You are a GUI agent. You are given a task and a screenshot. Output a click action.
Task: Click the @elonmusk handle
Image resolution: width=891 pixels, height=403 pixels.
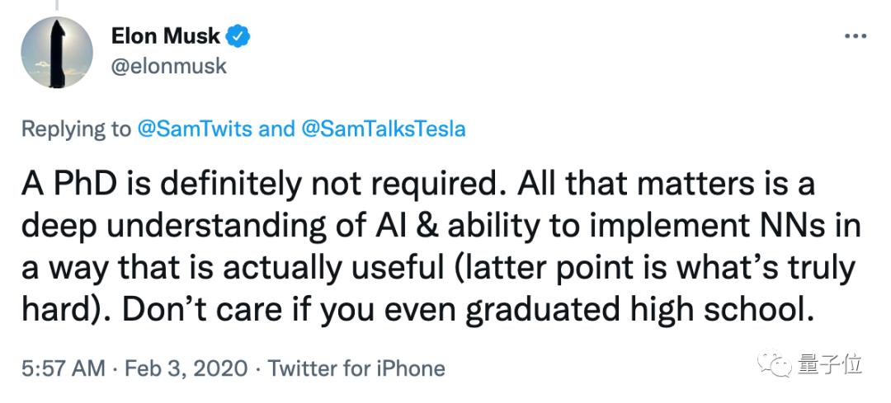point(167,66)
